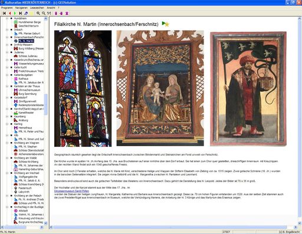Select Uhrmachermuseum tree entry
302x234 pixels.
click(29, 90)
